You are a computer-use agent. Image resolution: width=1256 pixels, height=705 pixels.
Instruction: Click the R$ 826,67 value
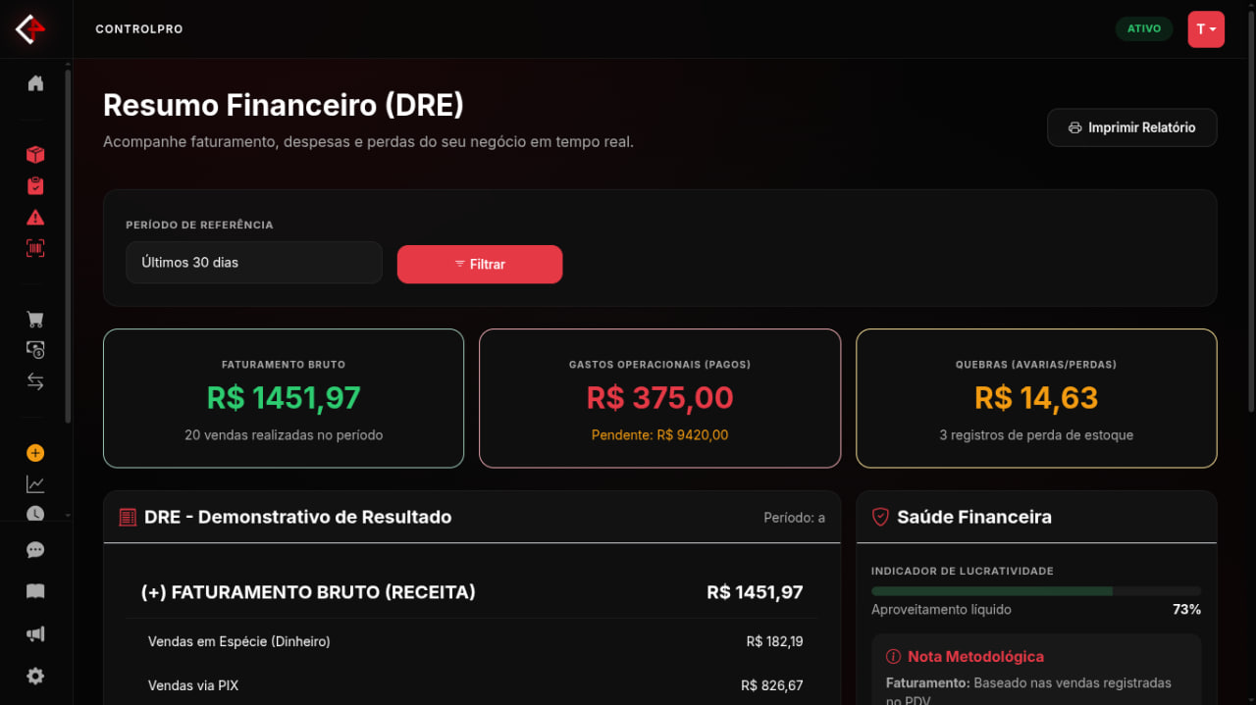point(772,685)
